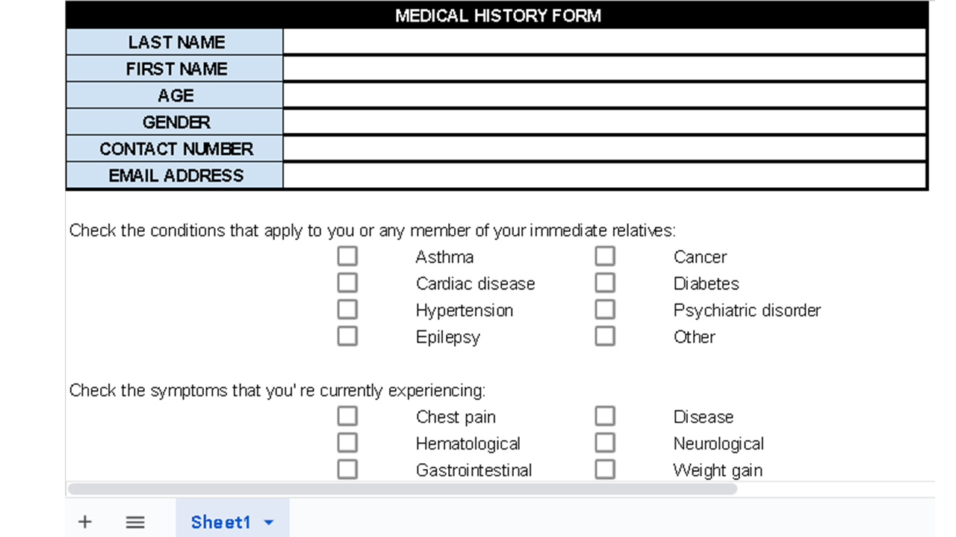This screenshot has width=956, height=537.
Task: Expand the Sheet1 tab dropdown arrow
Action: coord(269,523)
